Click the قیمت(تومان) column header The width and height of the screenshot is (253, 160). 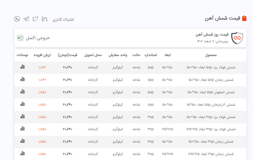pos(67,55)
